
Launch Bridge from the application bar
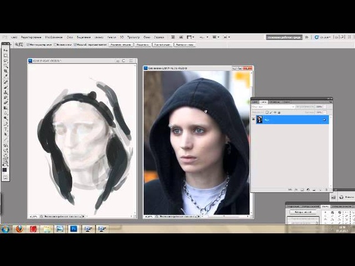coord(173,37)
